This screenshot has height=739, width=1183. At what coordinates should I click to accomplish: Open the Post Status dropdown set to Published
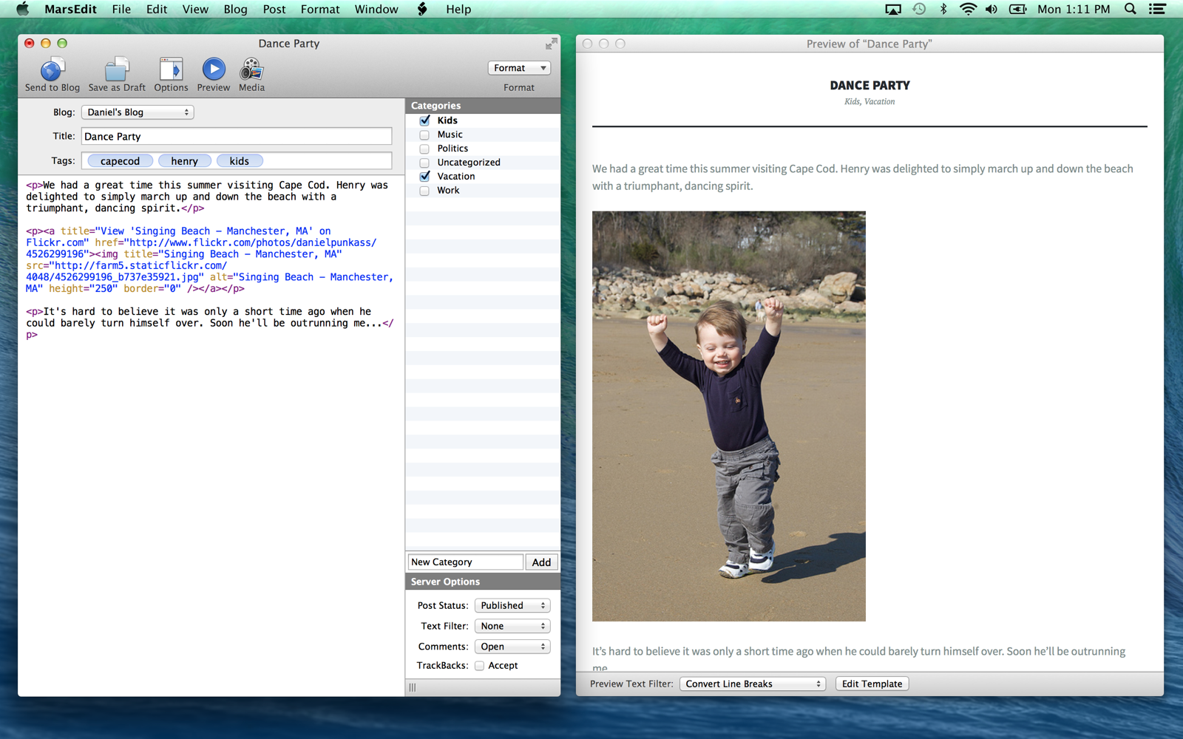point(512,605)
